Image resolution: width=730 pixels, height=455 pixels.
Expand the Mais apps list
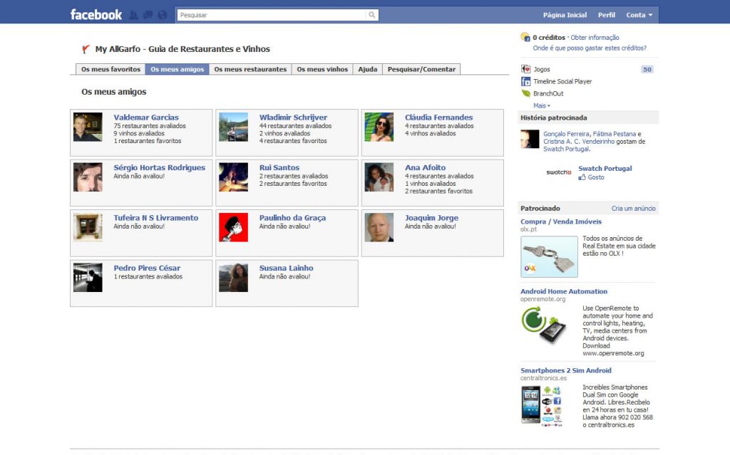pos(541,105)
